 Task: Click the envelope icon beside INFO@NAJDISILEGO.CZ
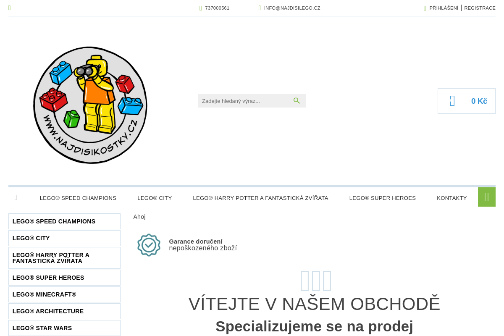[x=260, y=8]
